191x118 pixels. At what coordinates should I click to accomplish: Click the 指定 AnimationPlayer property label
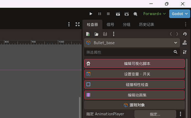point(105,114)
